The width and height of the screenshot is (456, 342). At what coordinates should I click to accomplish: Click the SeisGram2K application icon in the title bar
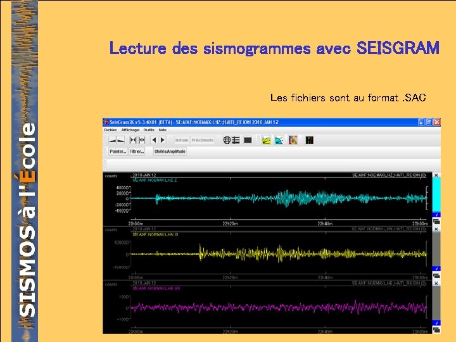(x=106, y=122)
